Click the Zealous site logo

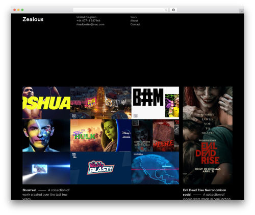(x=33, y=19)
